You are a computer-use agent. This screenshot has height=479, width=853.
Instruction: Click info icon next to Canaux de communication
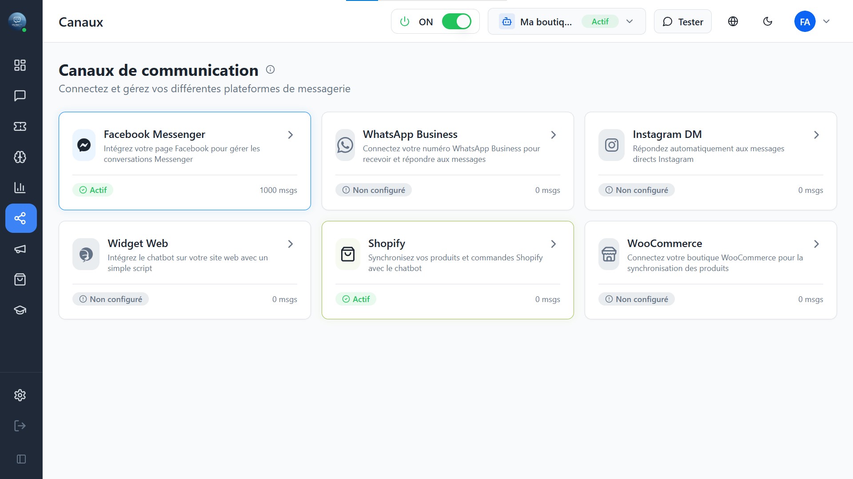tap(270, 70)
